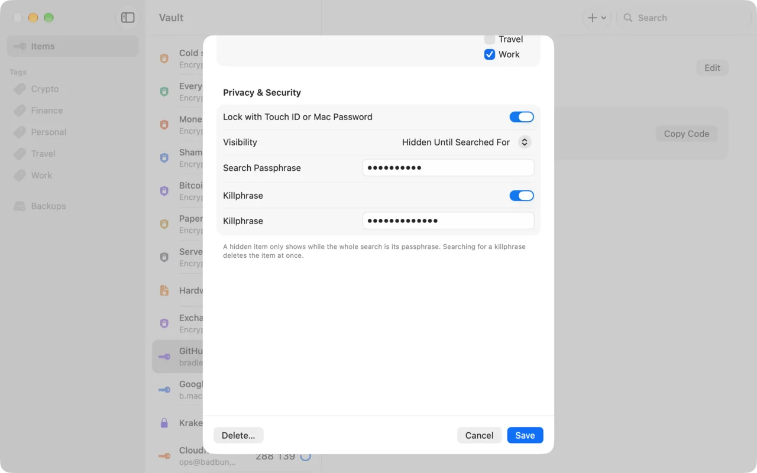This screenshot has height=473, width=757.
Task: Click the Search Passphrase field
Action: coord(448,168)
